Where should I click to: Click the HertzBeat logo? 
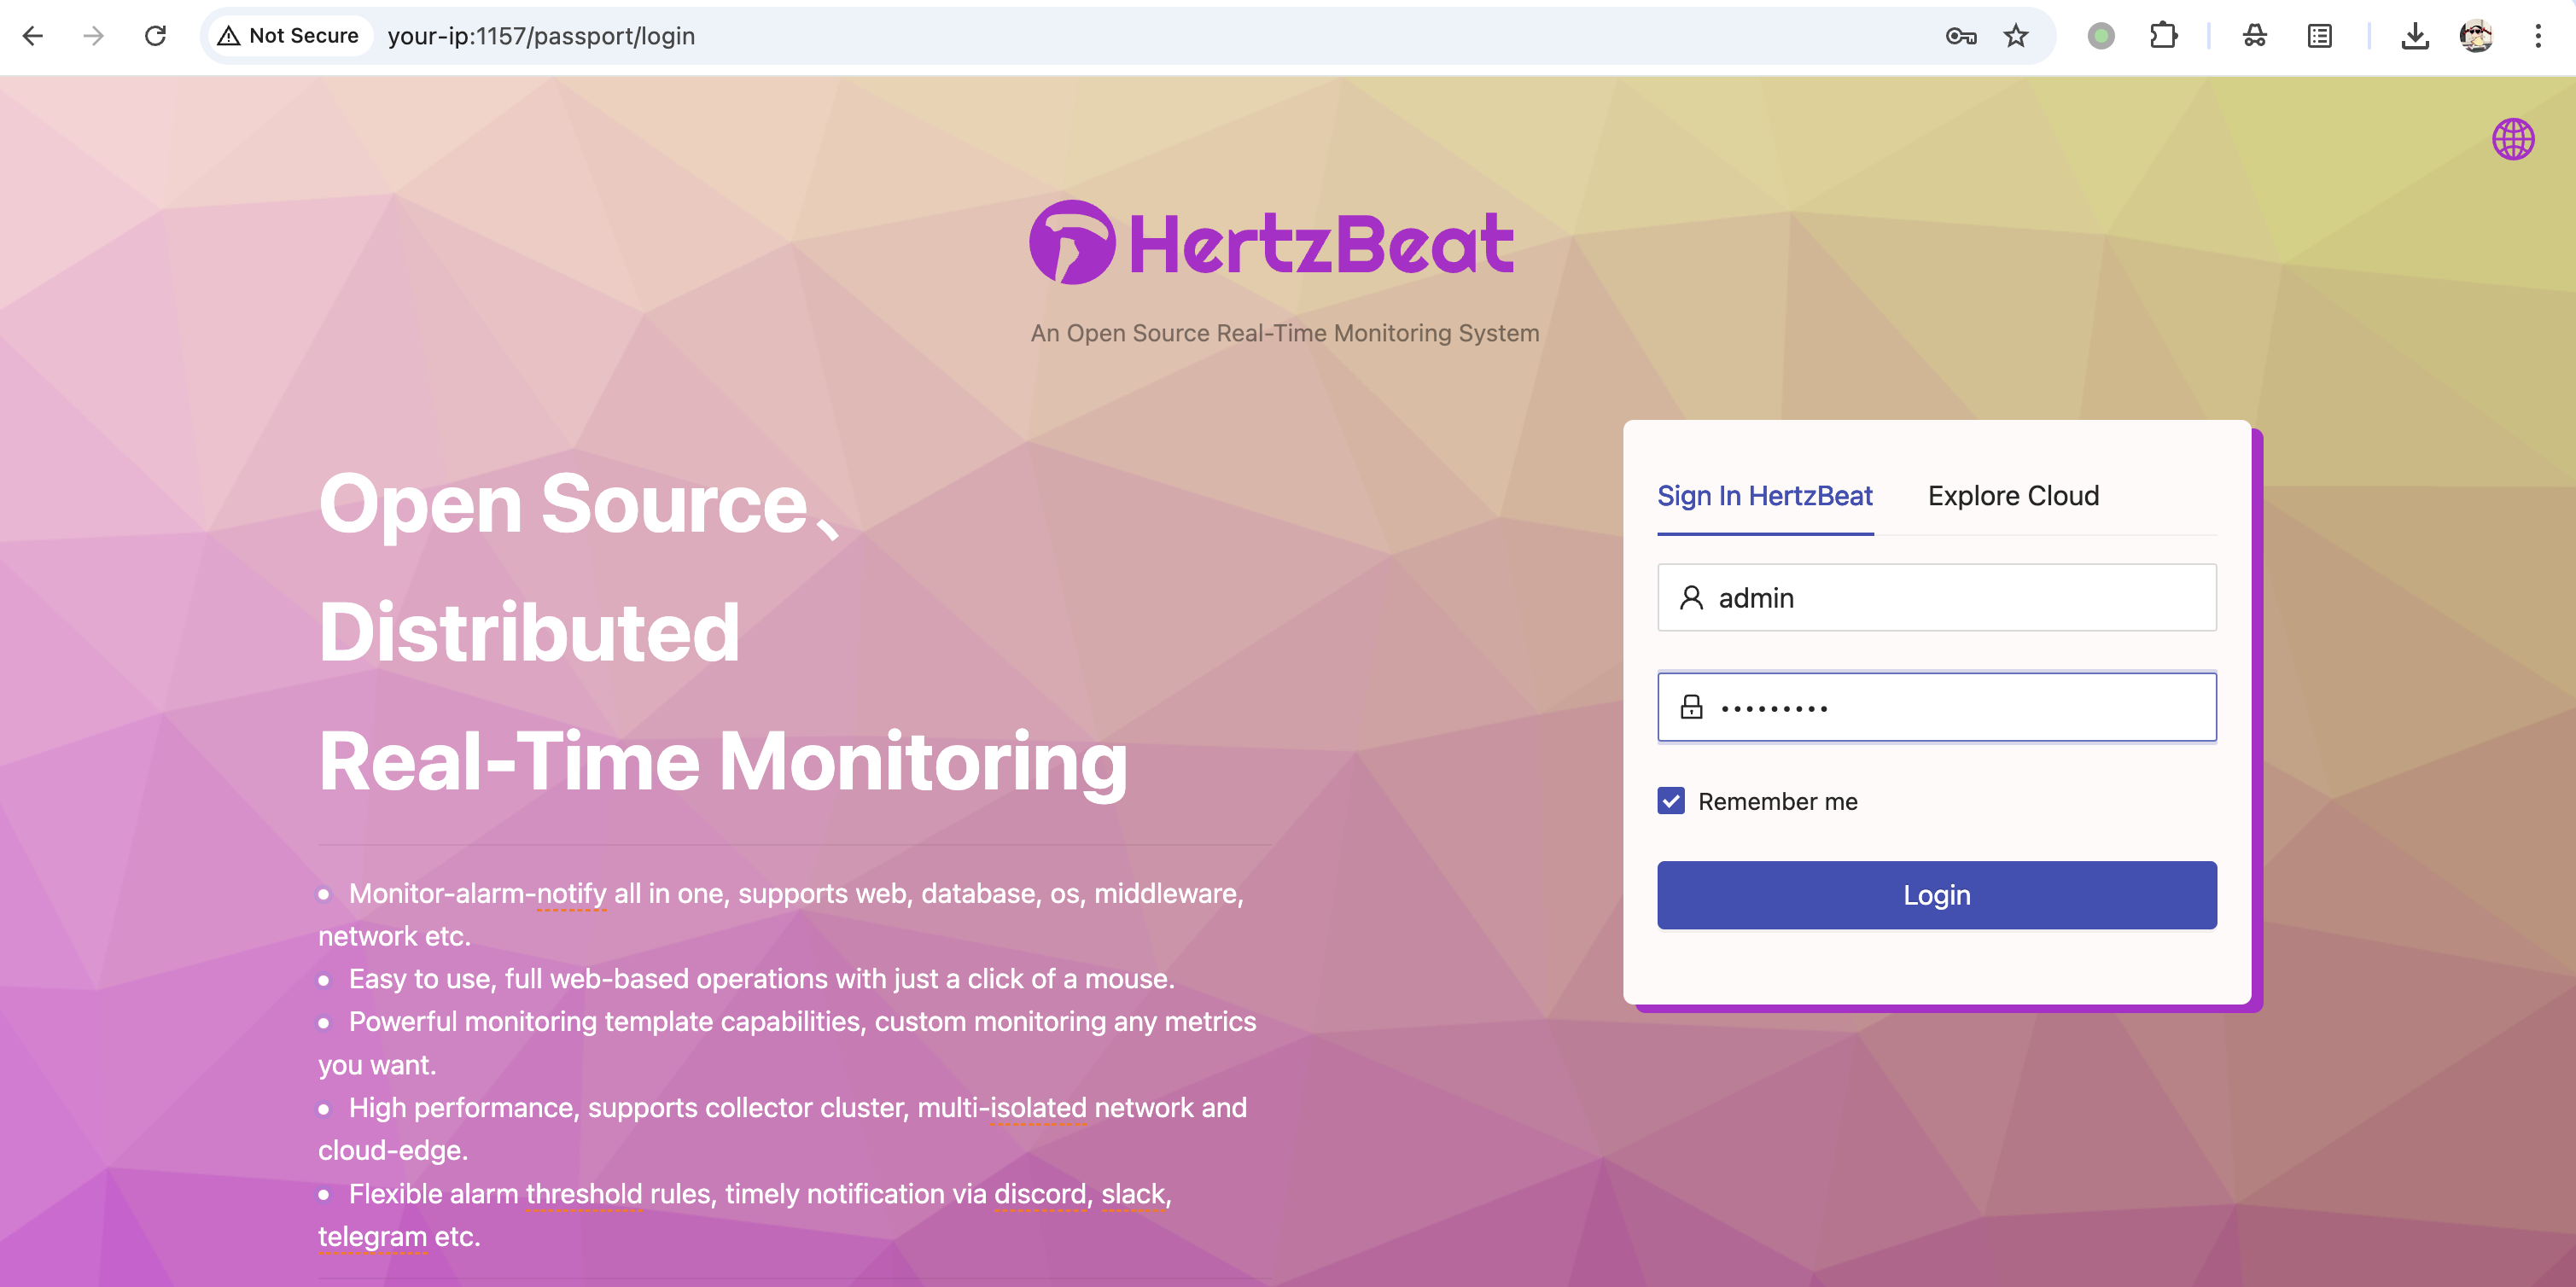pos(1271,243)
